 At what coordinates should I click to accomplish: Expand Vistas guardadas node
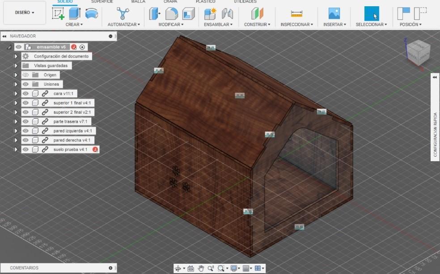(16, 66)
